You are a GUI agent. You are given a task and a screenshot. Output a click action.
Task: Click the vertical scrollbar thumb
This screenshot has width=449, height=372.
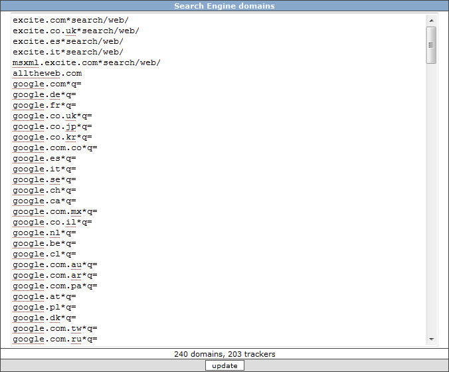coord(431,45)
